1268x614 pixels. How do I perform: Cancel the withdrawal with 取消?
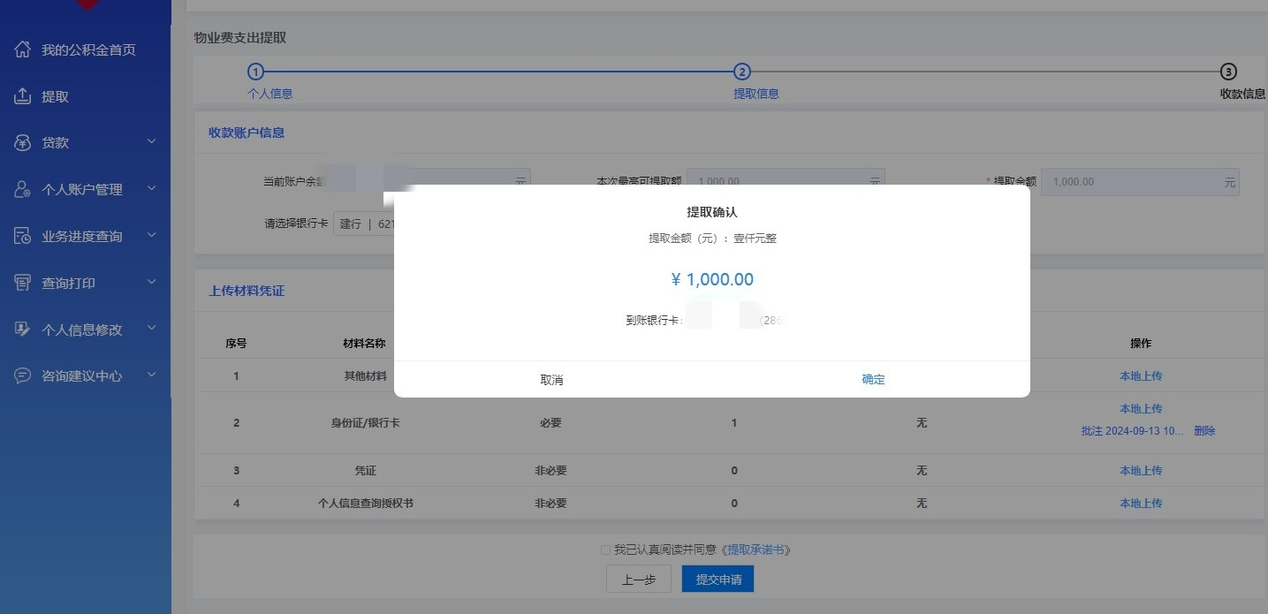click(551, 380)
